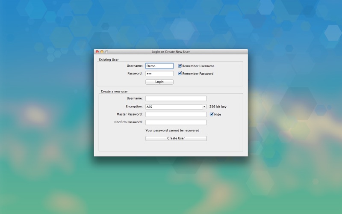Click the Create User button
Screen dimensions: 342x214
[176, 138]
